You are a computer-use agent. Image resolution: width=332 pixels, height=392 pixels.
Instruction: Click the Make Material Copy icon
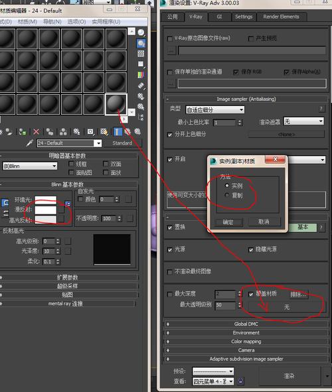tap(50, 132)
